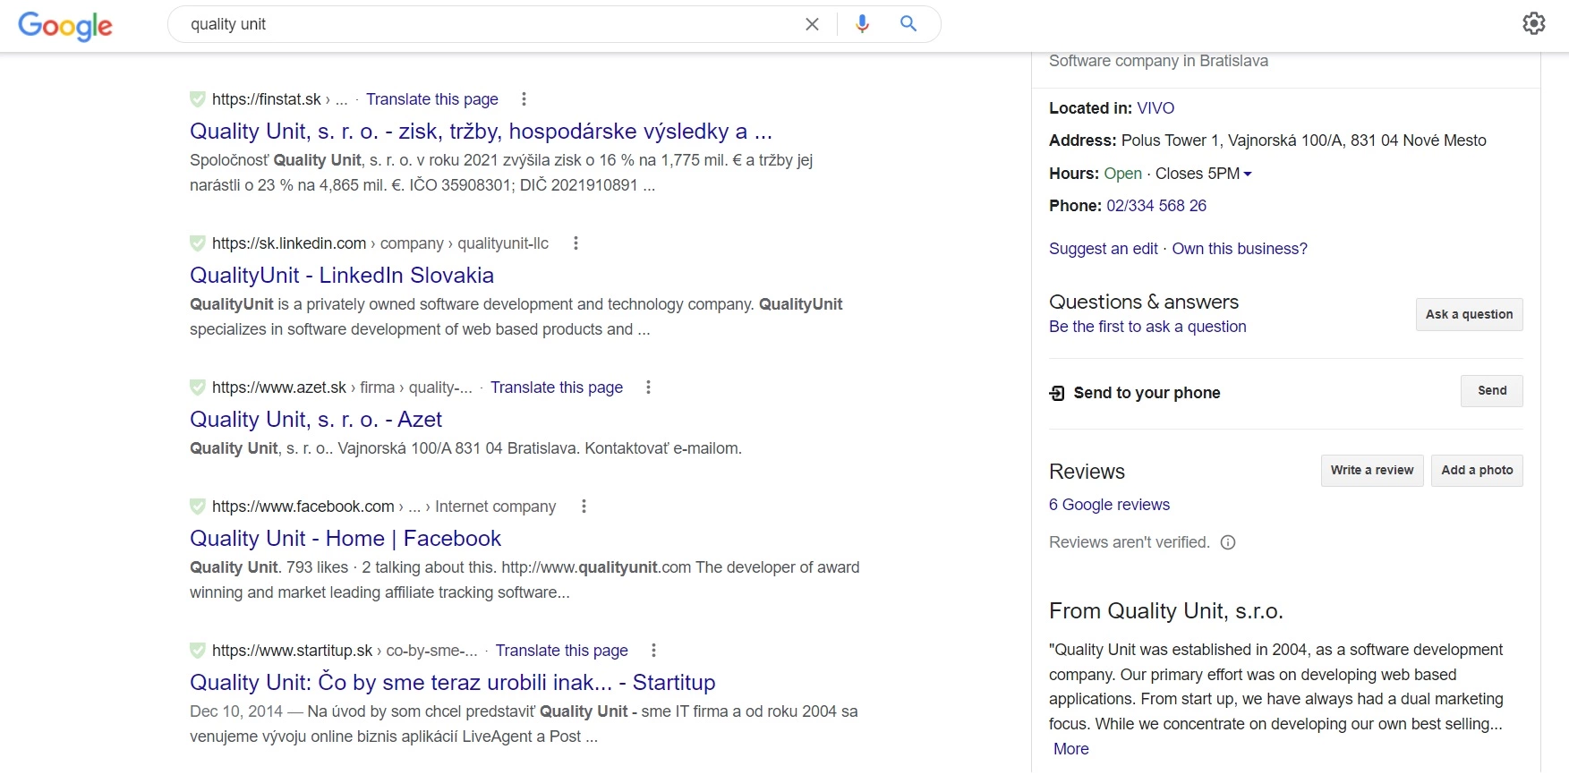Image resolution: width=1569 pixels, height=775 pixels.
Task: Expand business hours dropdown arrow
Action: tap(1248, 174)
